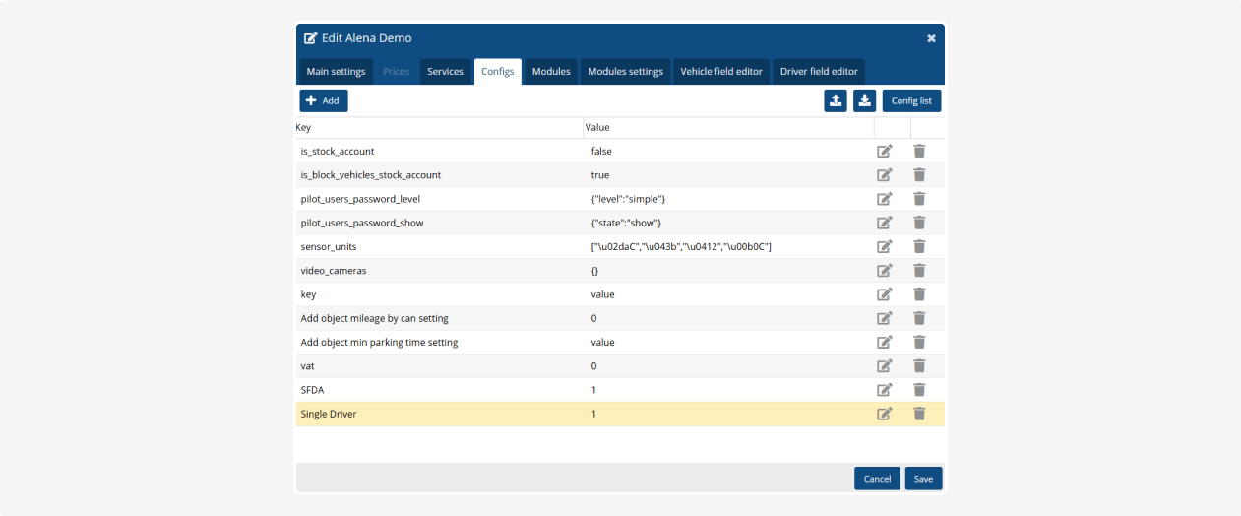
Task: Edit the Single Driver config entry
Action: pos(884,414)
